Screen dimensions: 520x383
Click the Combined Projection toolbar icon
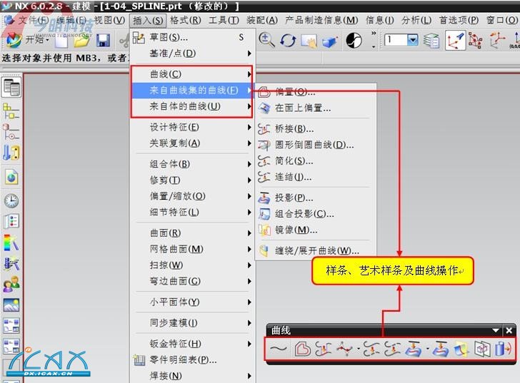(x=441, y=349)
